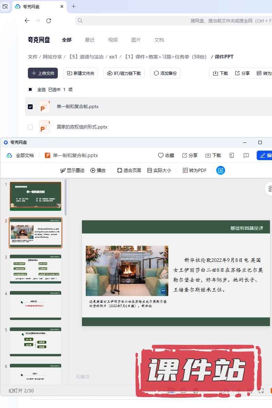This screenshot has width=272, height=408.
Task: Toggle the 全选 select-all checkbox
Action: coord(30,89)
